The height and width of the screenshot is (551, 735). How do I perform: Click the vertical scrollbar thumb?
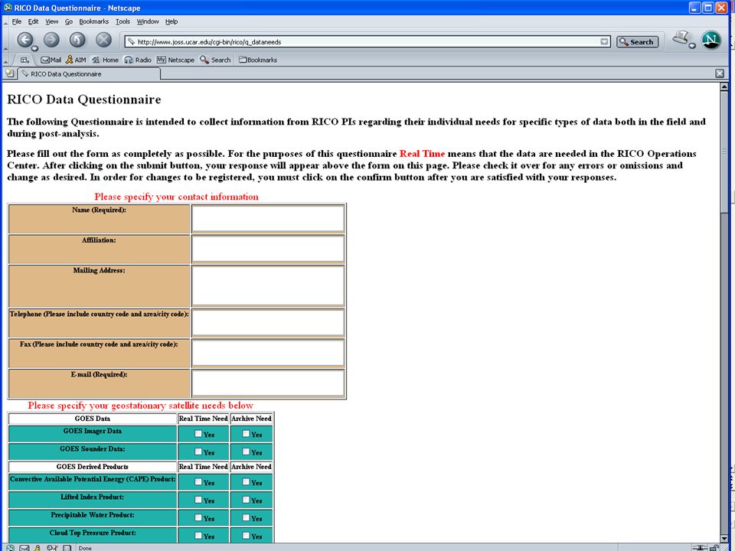(x=724, y=152)
